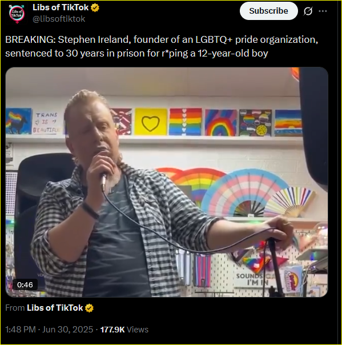
Task: Click the BREAKING post text
Action: click(x=162, y=46)
